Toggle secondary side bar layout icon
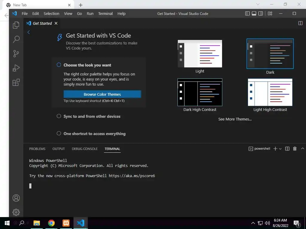306x229 pixels. click(x=261, y=13)
